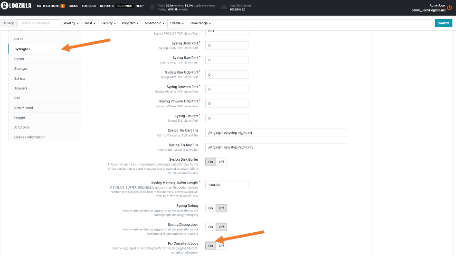Screen dimensions: 456x256
Task: Select SyslogNG in settings sidebar
Action: click(x=45, y=49)
